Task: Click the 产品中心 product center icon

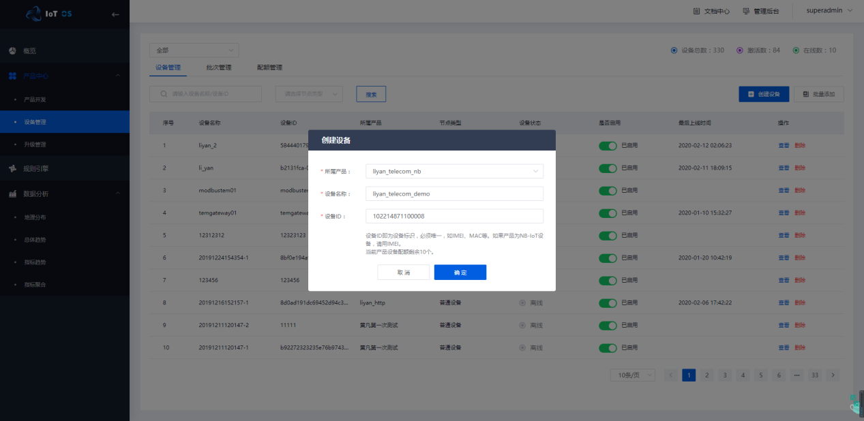Action: [12, 76]
